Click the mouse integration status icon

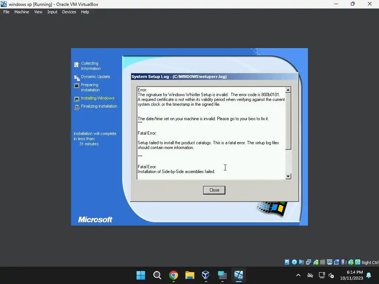tap(351, 262)
